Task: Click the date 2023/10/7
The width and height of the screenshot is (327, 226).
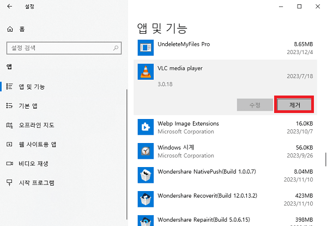Action: pos(300,132)
